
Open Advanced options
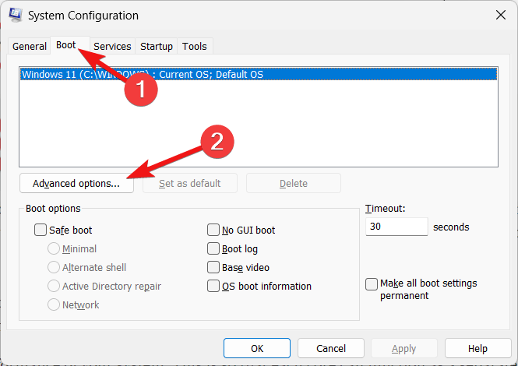pos(76,184)
